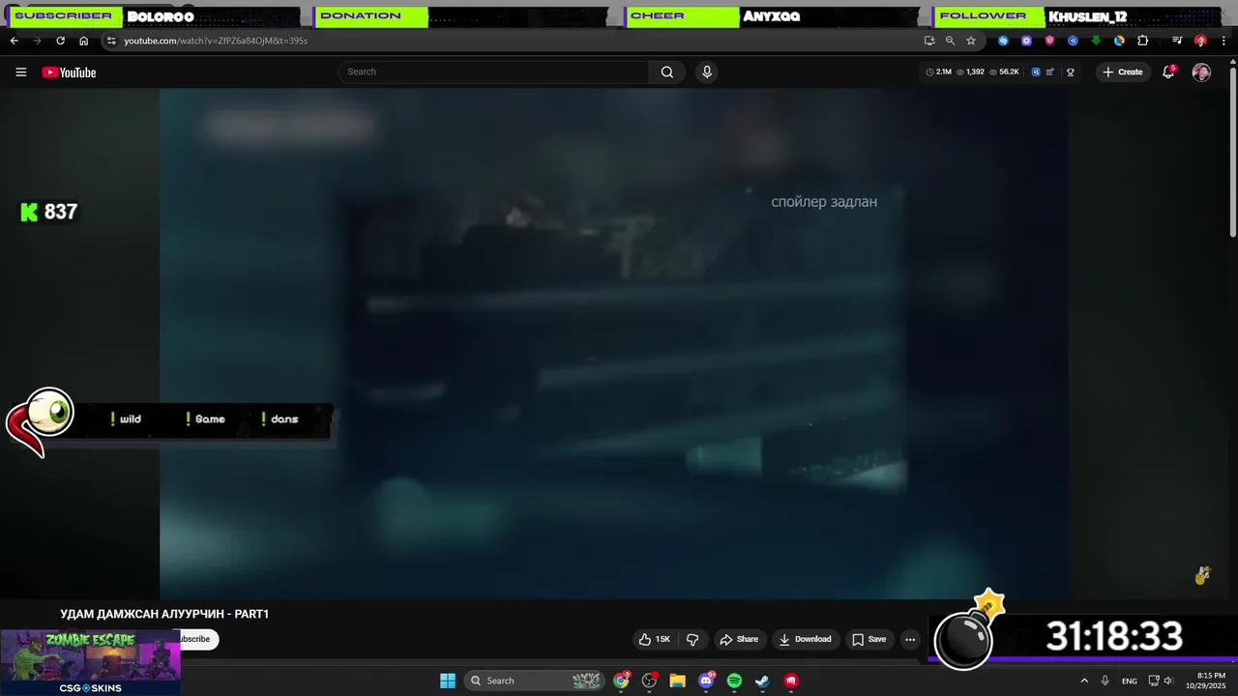Open the Extensions puzzle-piece menu
1238x696 pixels.
click(x=1142, y=41)
